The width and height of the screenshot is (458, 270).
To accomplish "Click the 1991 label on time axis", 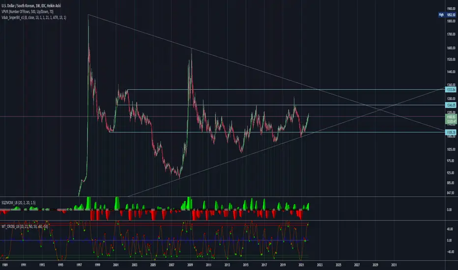I will click(24, 265).
